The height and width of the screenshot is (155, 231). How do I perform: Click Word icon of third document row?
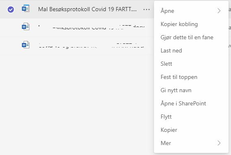(26, 45)
